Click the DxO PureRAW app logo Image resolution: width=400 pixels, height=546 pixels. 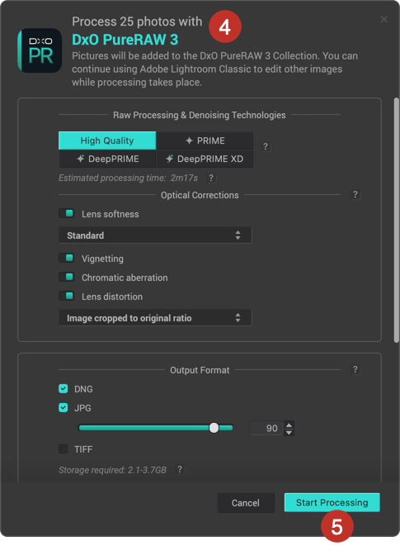pos(40,50)
